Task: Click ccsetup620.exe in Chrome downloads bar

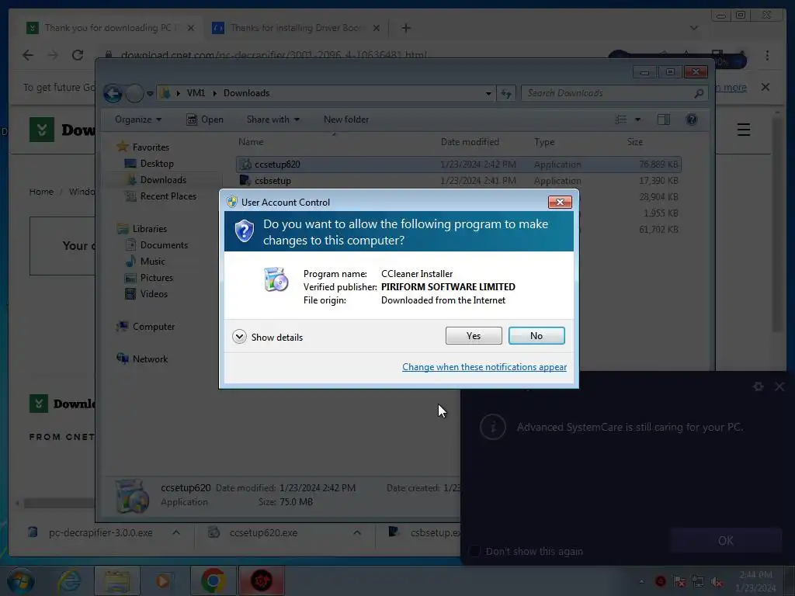Action: (263, 532)
